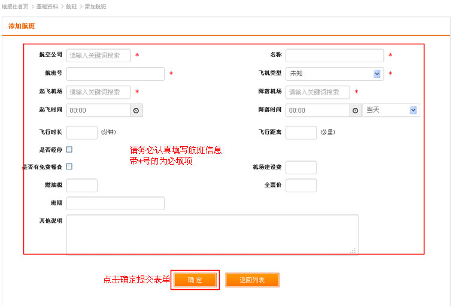
Task: Open the departure time clock picker icon
Action: point(136,111)
